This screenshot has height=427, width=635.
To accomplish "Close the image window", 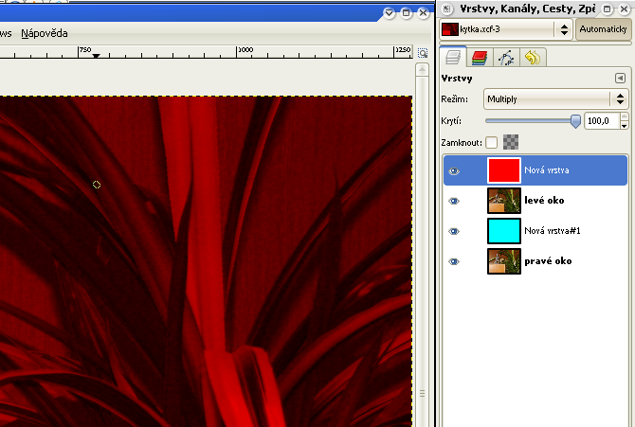I will 423,13.
